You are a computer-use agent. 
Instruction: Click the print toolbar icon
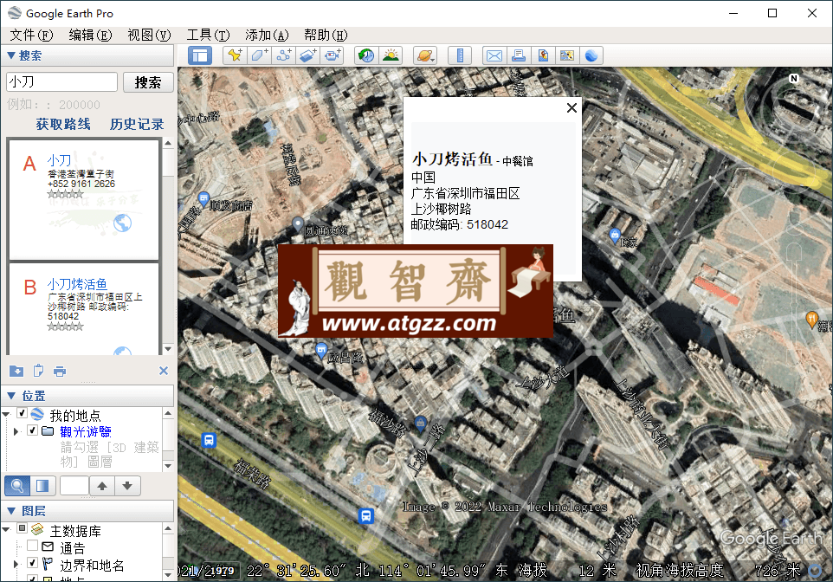(519, 55)
